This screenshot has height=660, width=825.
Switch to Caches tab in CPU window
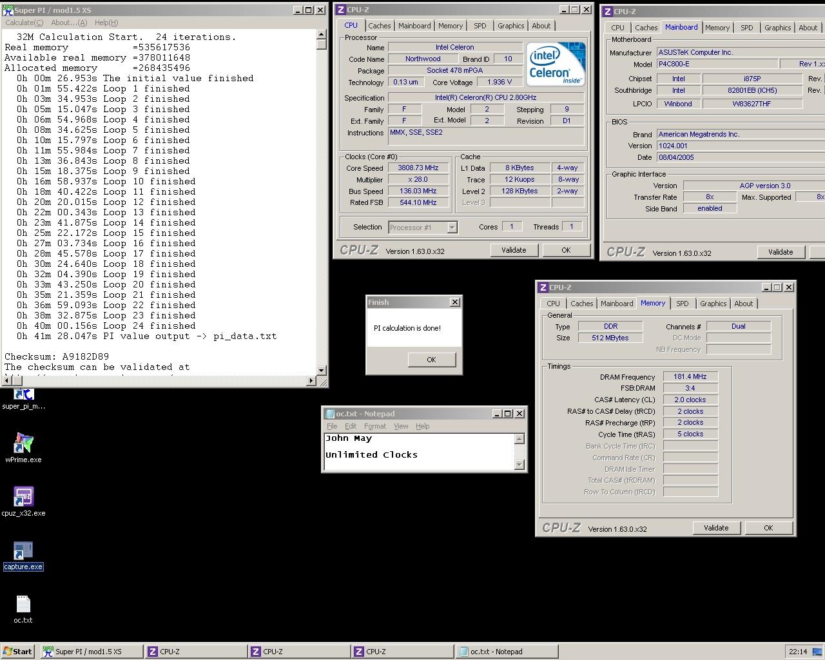(x=379, y=26)
